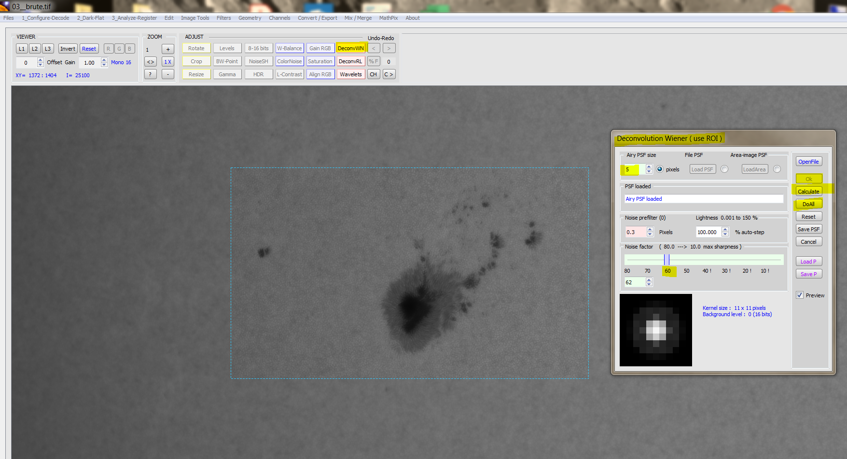The height and width of the screenshot is (459, 847).
Task: Click the OpenFile button
Action: 809,162
